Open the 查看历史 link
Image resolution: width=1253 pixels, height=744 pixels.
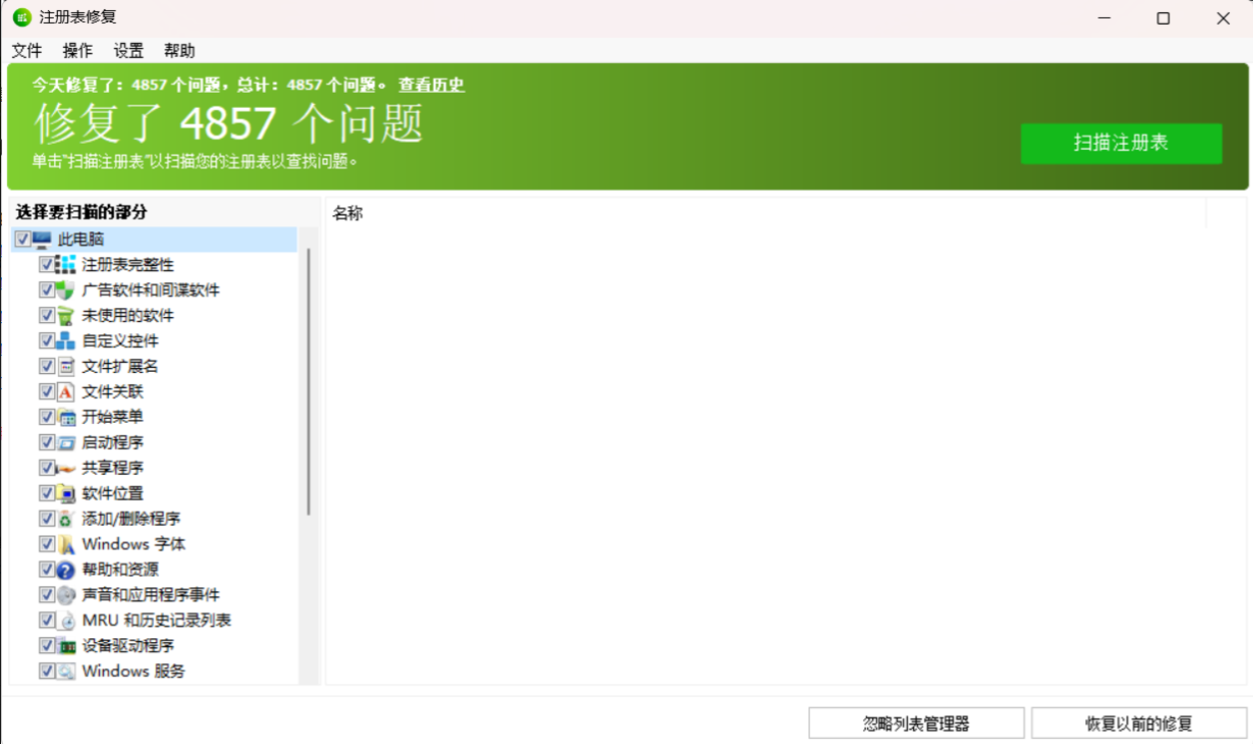[432, 85]
